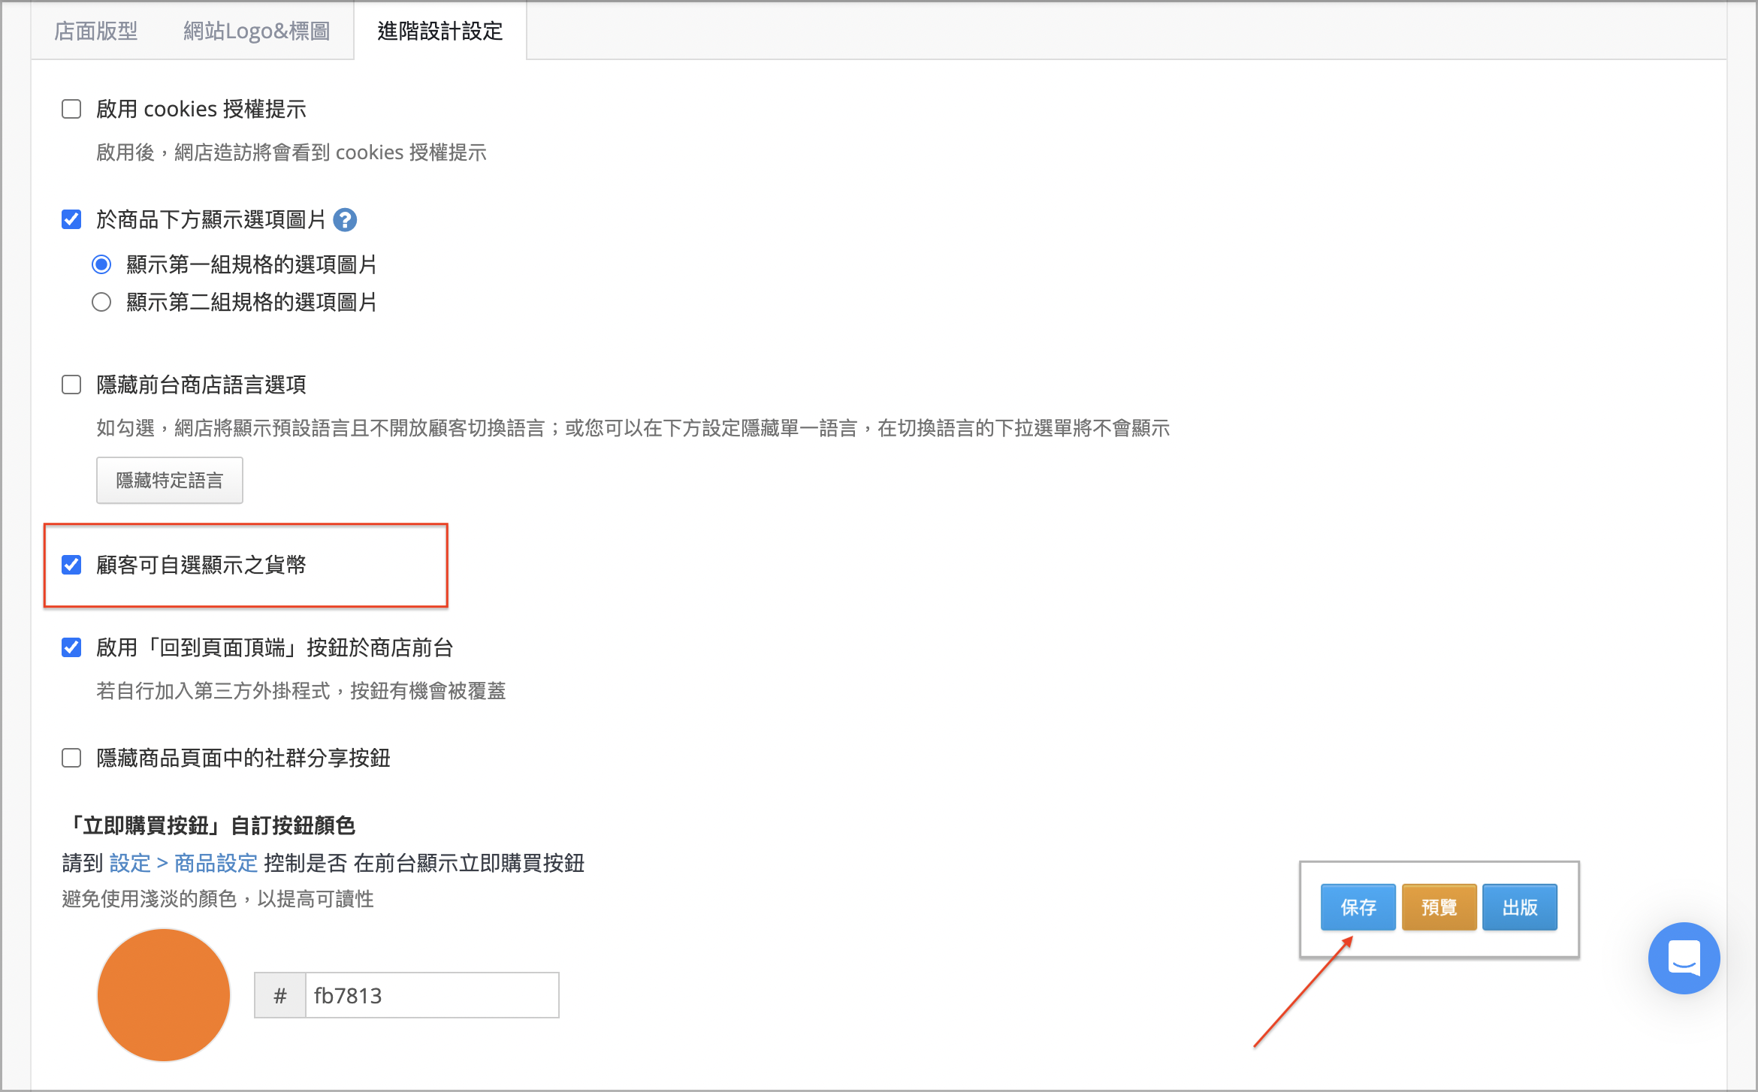Image resolution: width=1758 pixels, height=1092 pixels.
Task: Click the orange 預覽 button
Action: (1439, 907)
